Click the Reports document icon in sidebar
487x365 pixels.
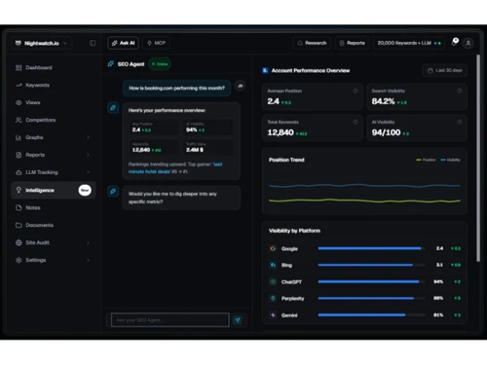point(19,155)
